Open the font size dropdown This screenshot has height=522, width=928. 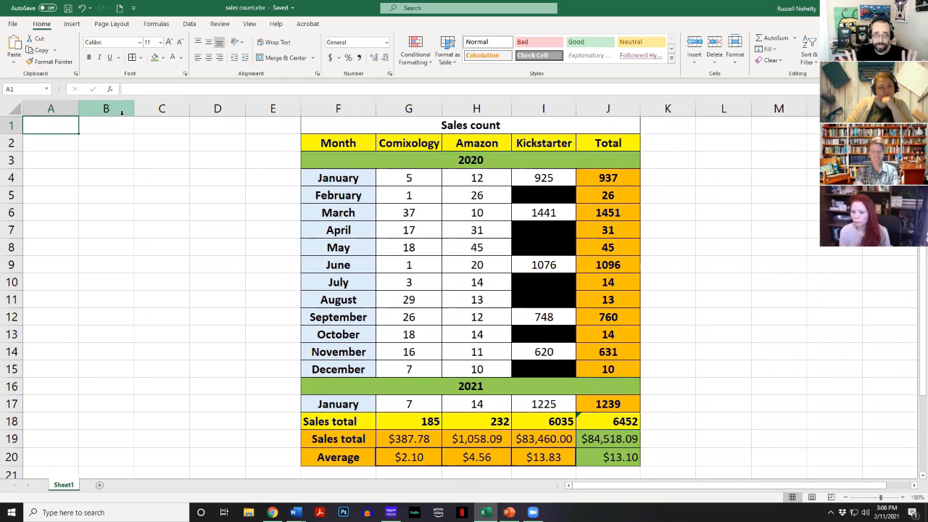click(160, 42)
